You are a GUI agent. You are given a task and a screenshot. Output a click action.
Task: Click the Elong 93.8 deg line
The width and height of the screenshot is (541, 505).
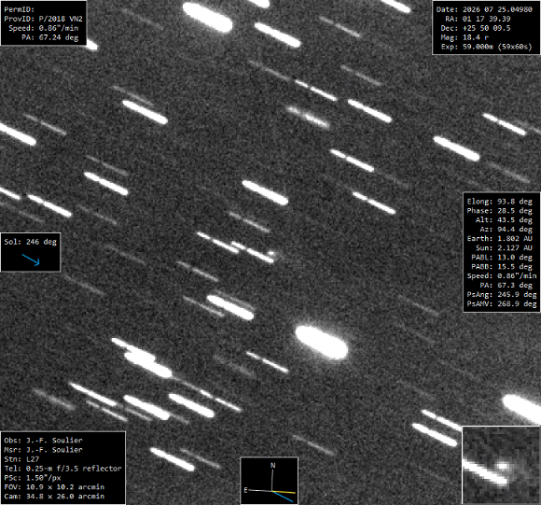(x=500, y=202)
